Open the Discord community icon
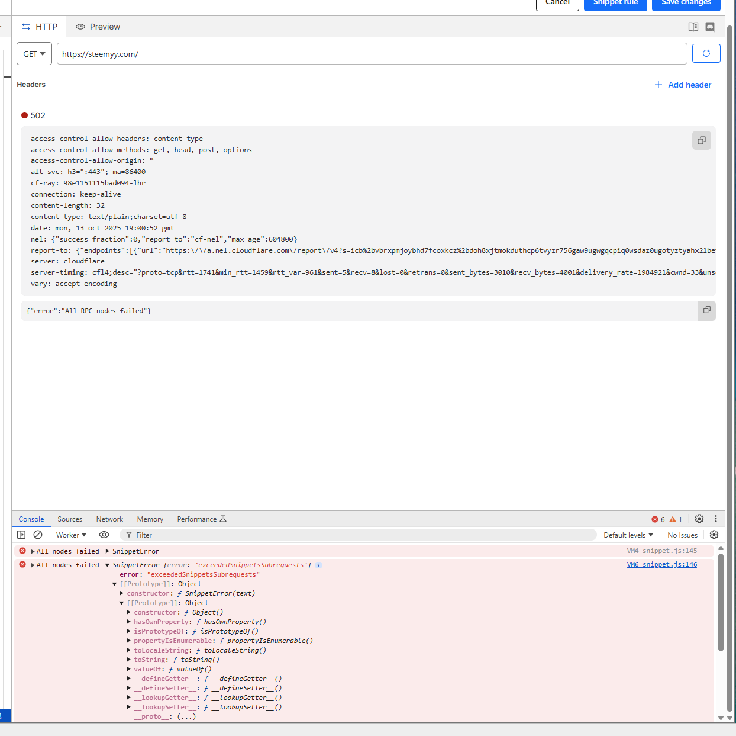Screen dimensions: 736x736 click(x=710, y=27)
